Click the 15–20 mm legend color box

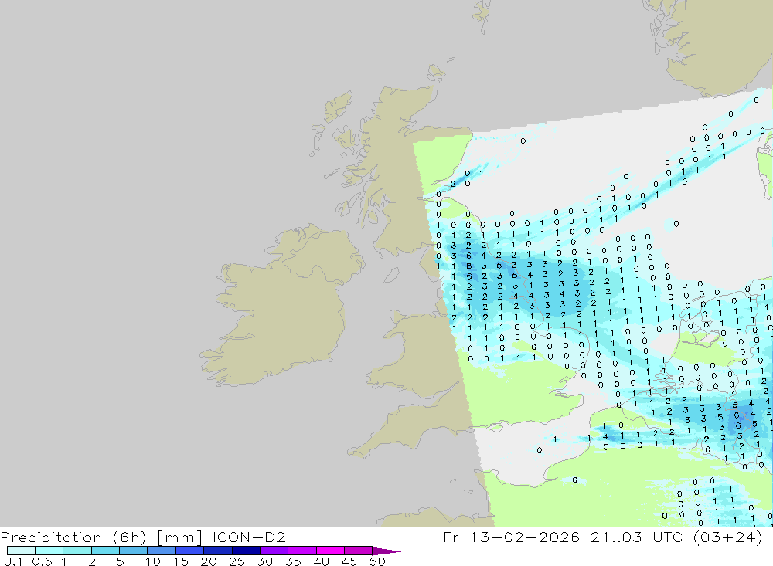[190, 551]
